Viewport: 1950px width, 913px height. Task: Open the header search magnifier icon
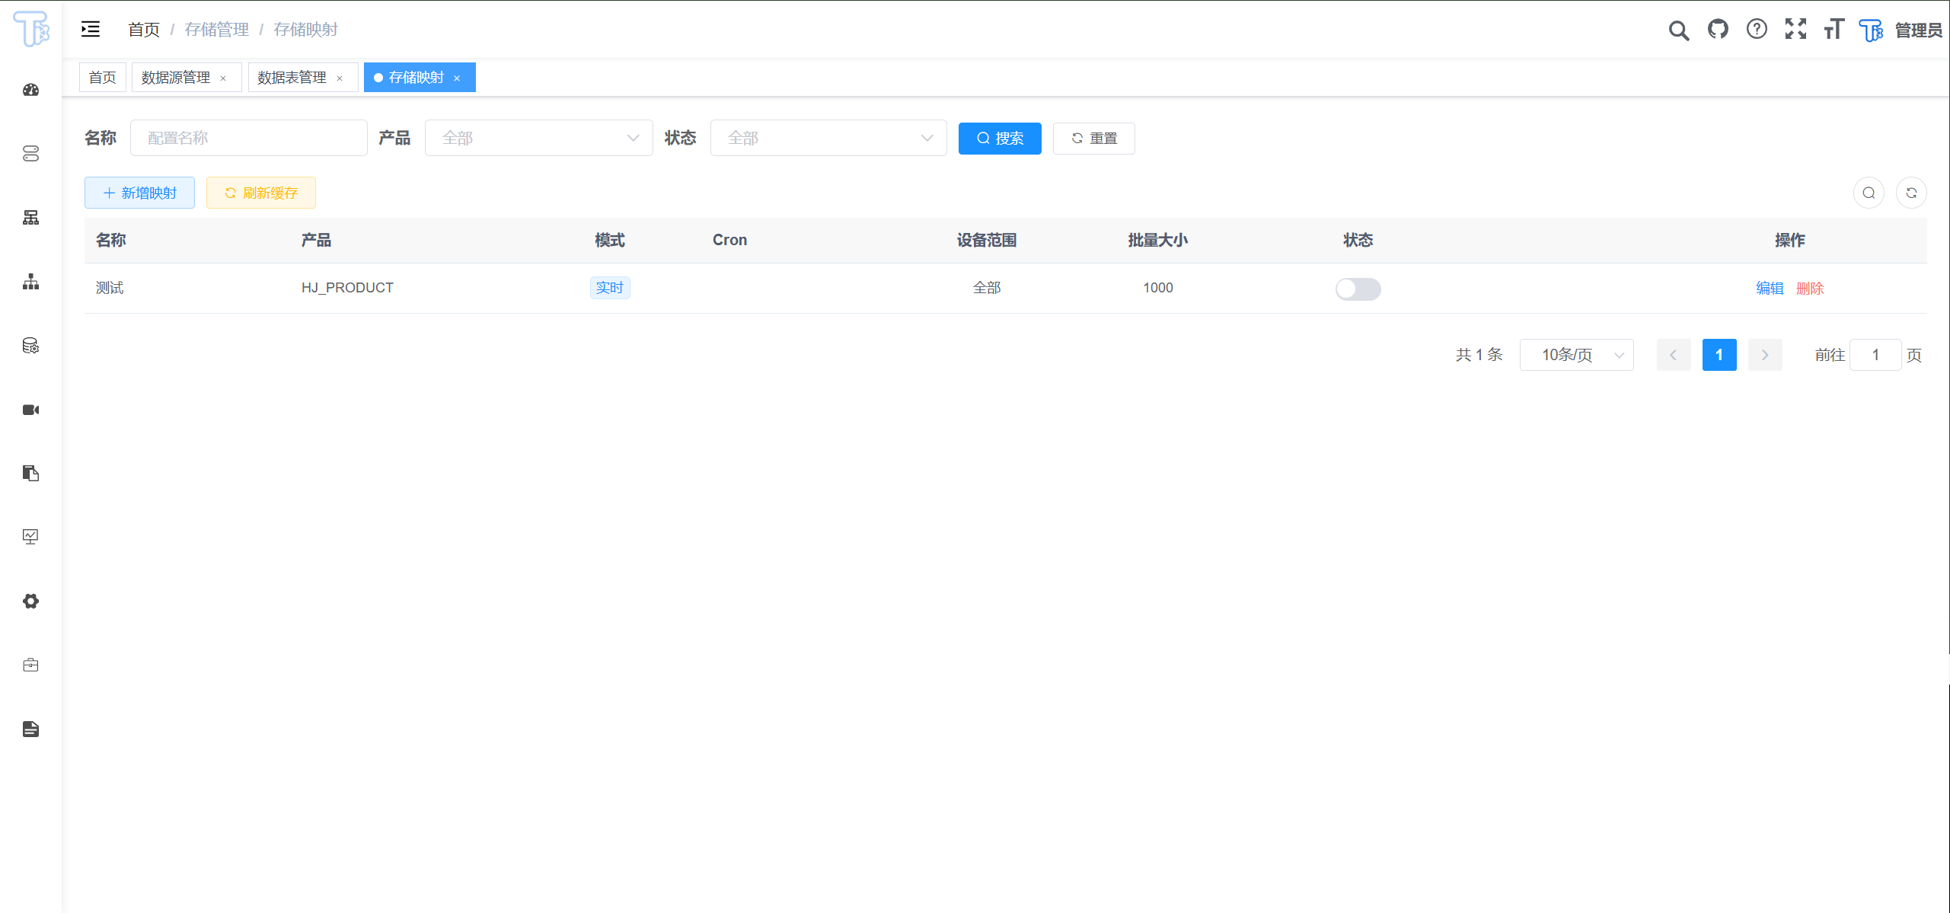point(1679,30)
